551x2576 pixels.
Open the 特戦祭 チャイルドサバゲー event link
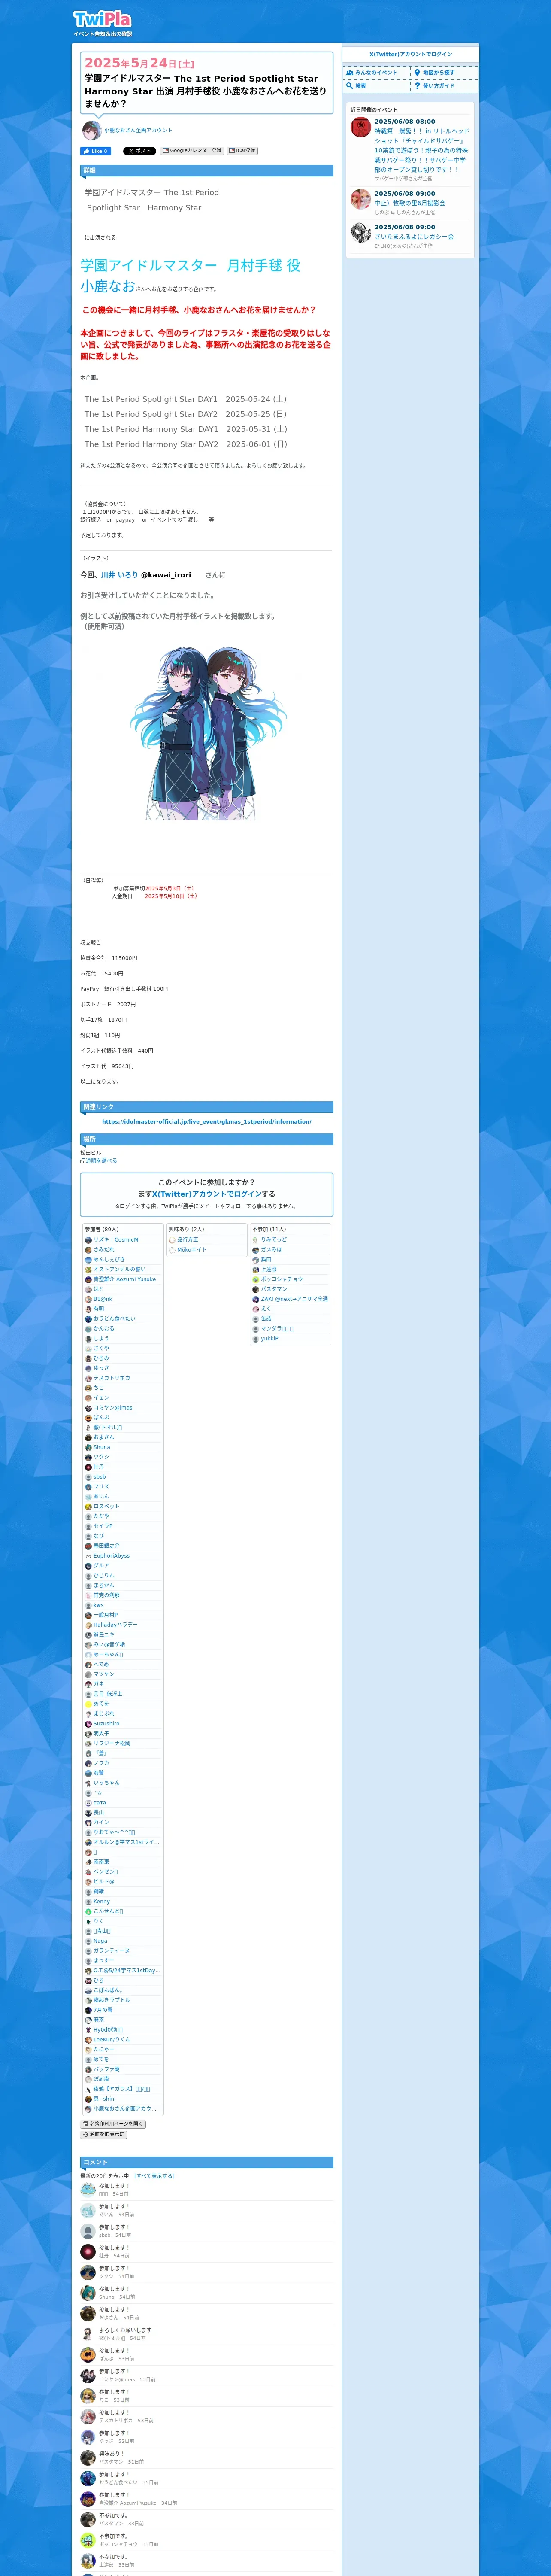421,150
